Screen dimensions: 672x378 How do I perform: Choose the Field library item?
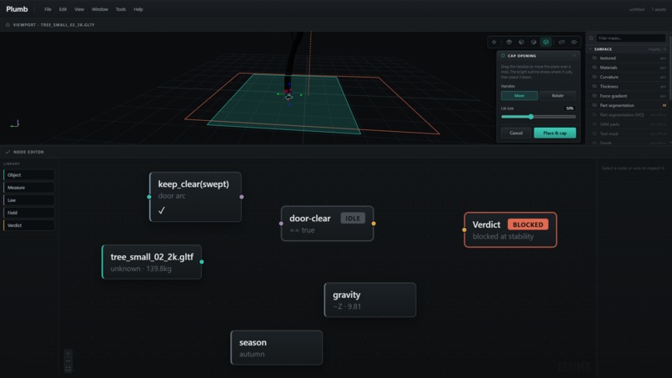[x=29, y=213]
